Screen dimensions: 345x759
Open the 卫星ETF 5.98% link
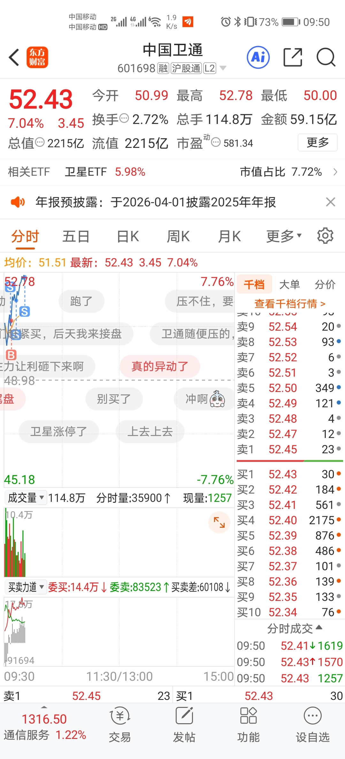(x=105, y=172)
